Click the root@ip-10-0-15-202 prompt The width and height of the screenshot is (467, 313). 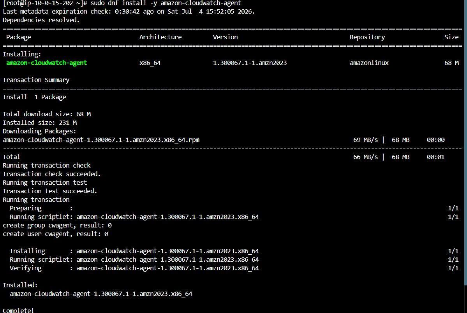click(x=45, y=3)
